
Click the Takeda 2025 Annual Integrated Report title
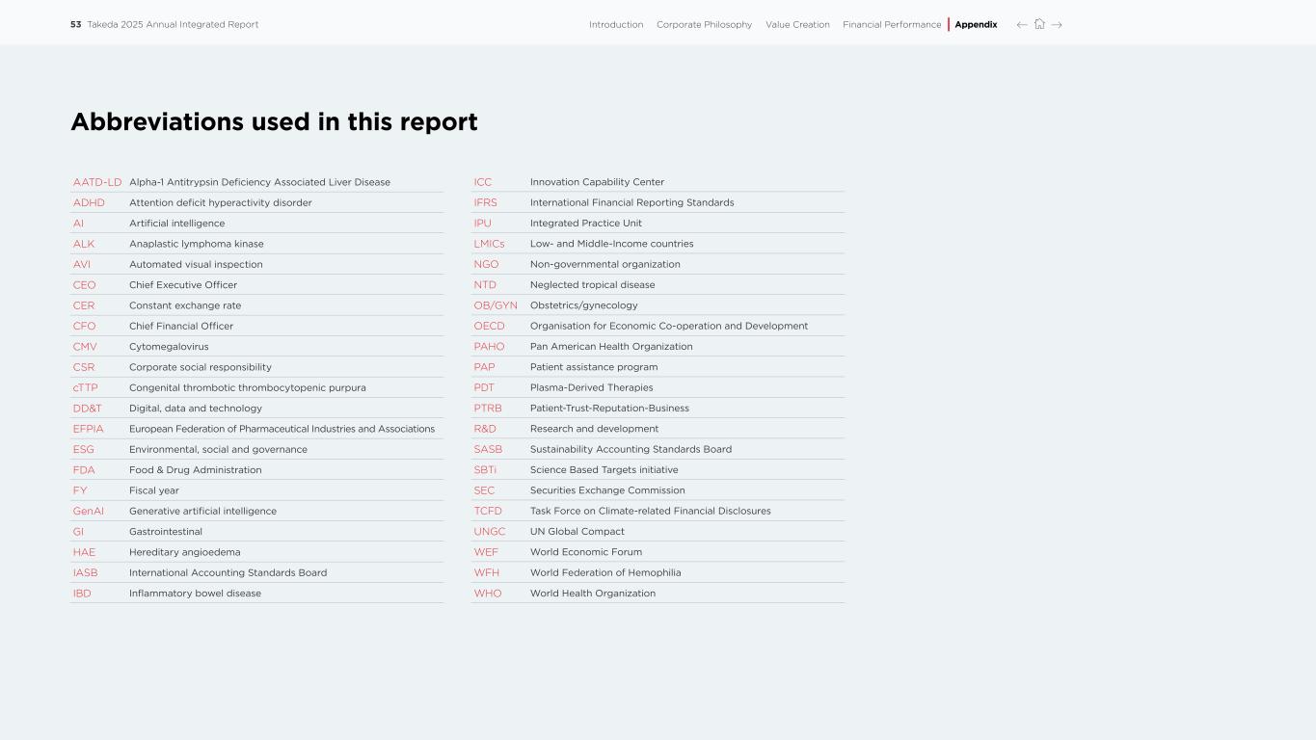point(173,25)
